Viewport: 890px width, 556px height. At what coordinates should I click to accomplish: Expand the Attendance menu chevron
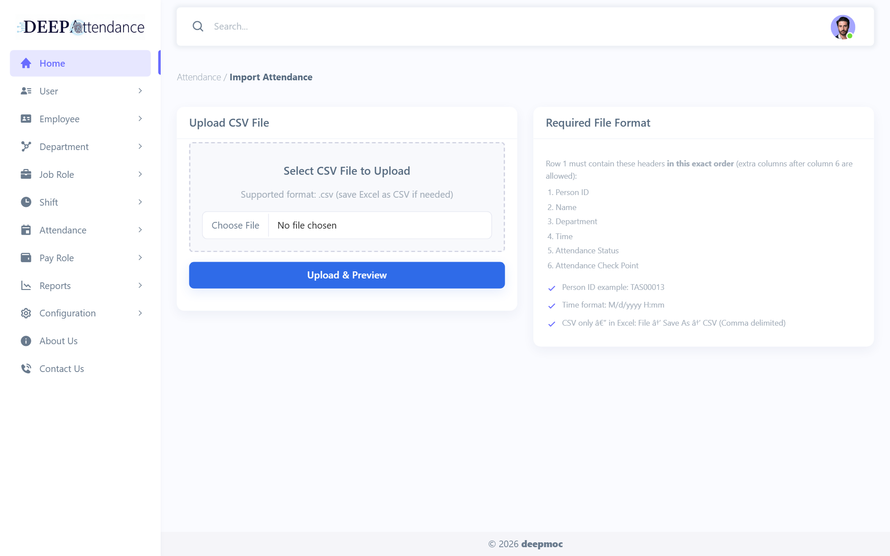140,230
